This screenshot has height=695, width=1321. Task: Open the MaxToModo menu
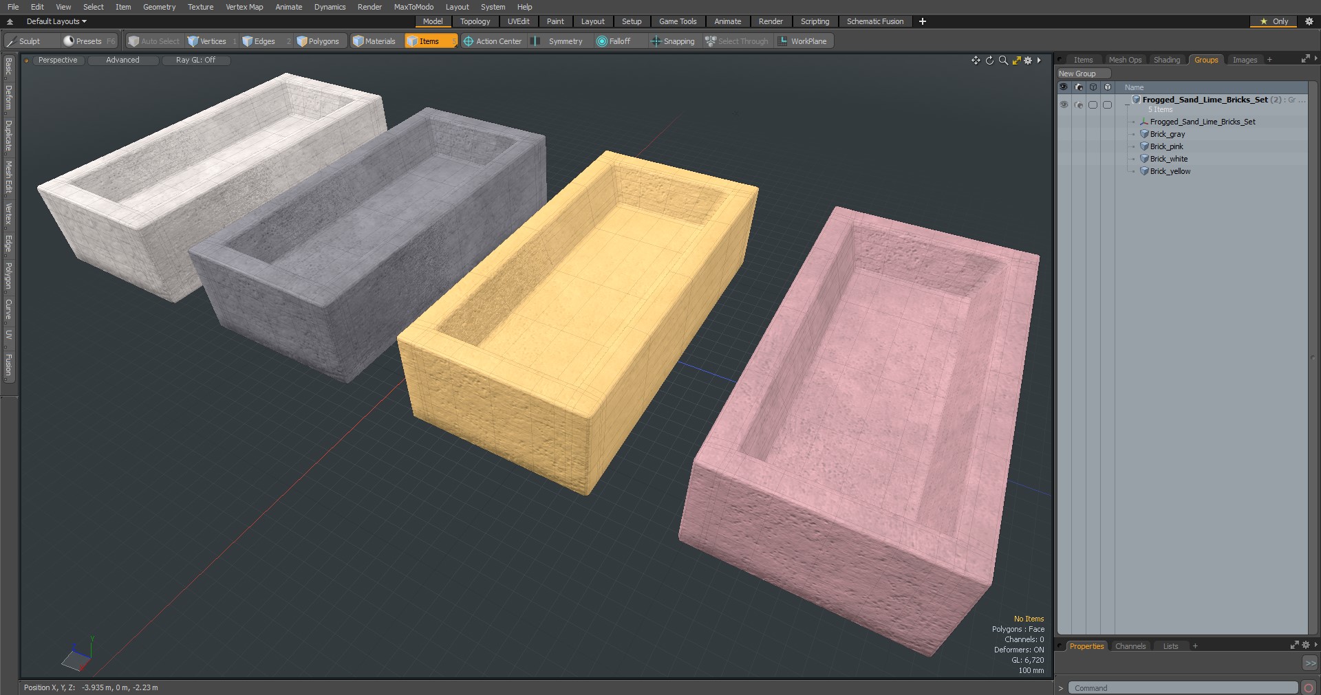pyautogui.click(x=414, y=7)
